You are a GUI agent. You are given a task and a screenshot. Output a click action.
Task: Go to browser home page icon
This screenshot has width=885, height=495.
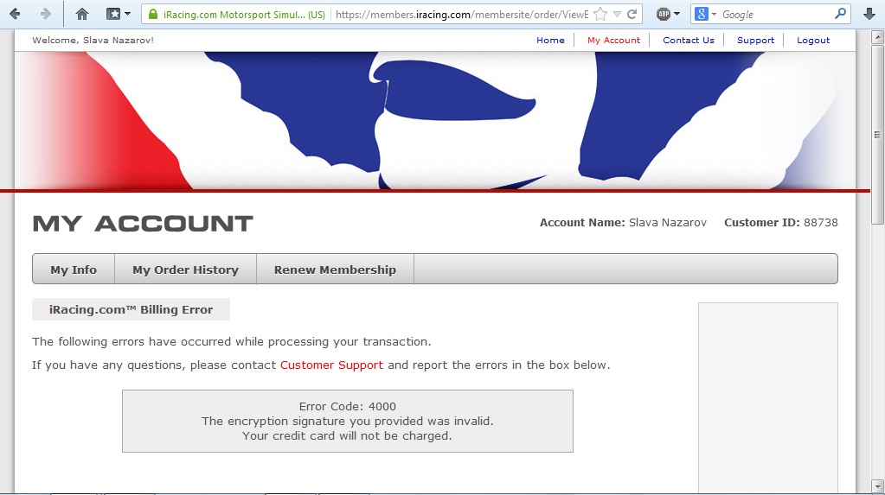pos(82,14)
